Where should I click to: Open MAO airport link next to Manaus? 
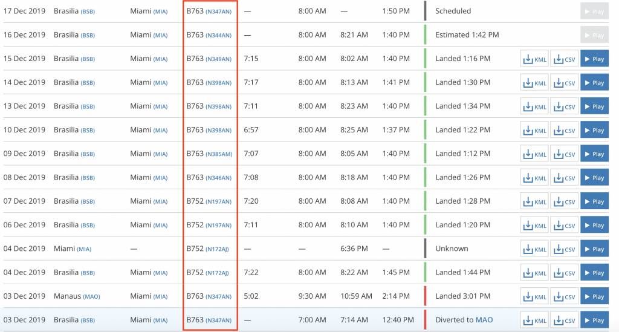91,296
